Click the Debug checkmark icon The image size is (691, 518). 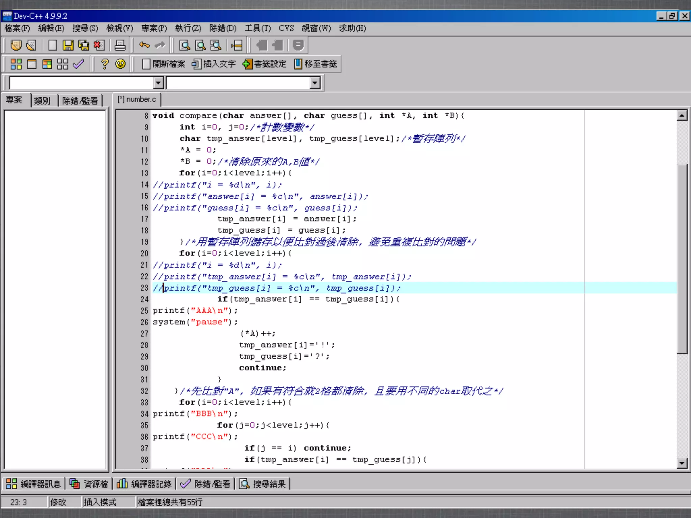(x=78, y=64)
